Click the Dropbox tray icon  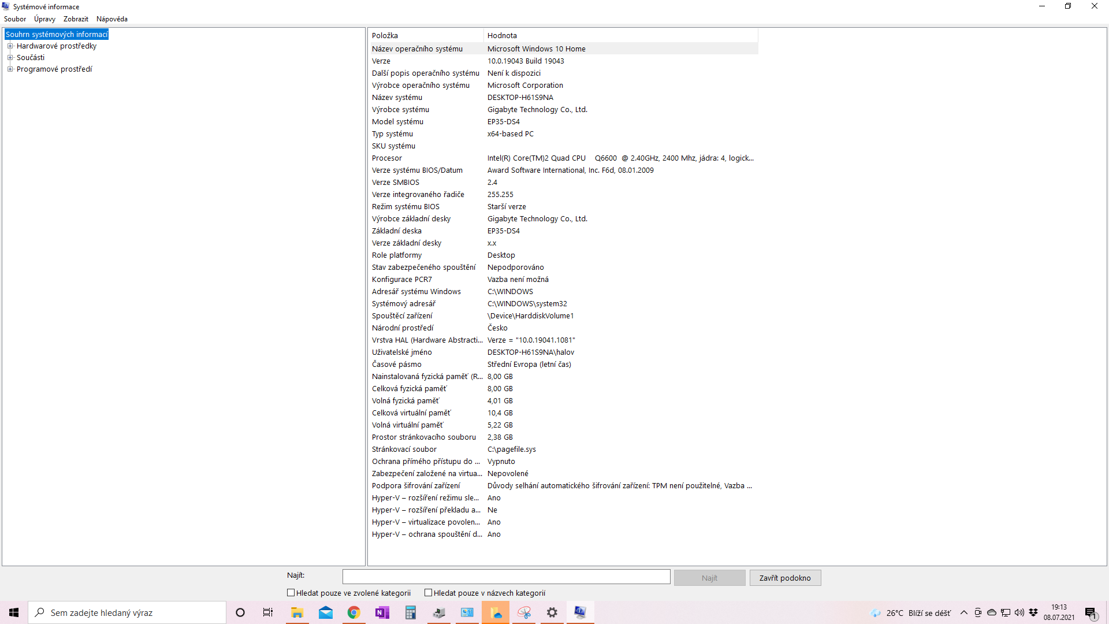tap(1033, 612)
